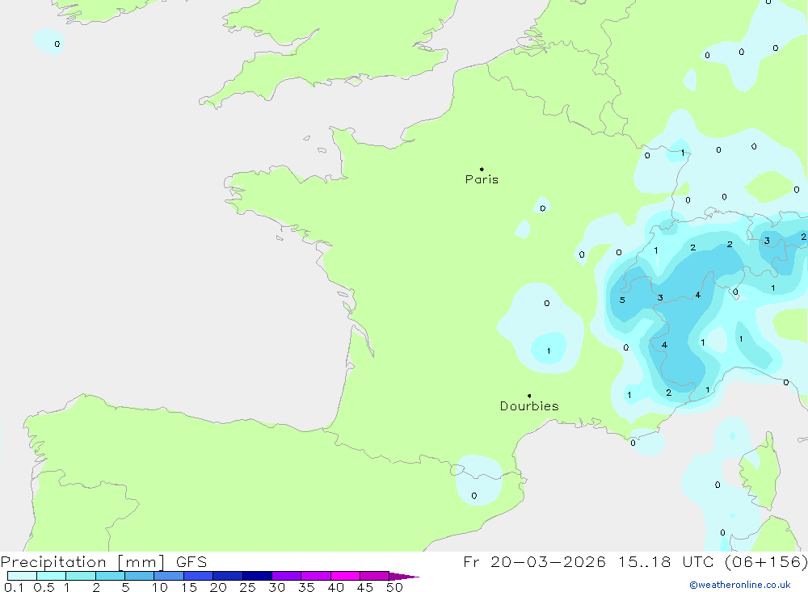Select the lightest 0.1-0.5 mm legend swatch
This screenshot has height=592, width=808.
[22, 576]
